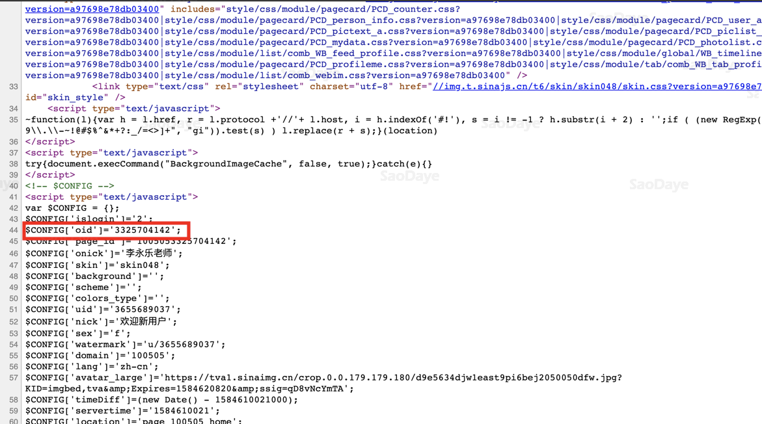Screen dimensions: 762x424
Task: Click line number 33 in the gutter
Action: click(x=13, y=86)
